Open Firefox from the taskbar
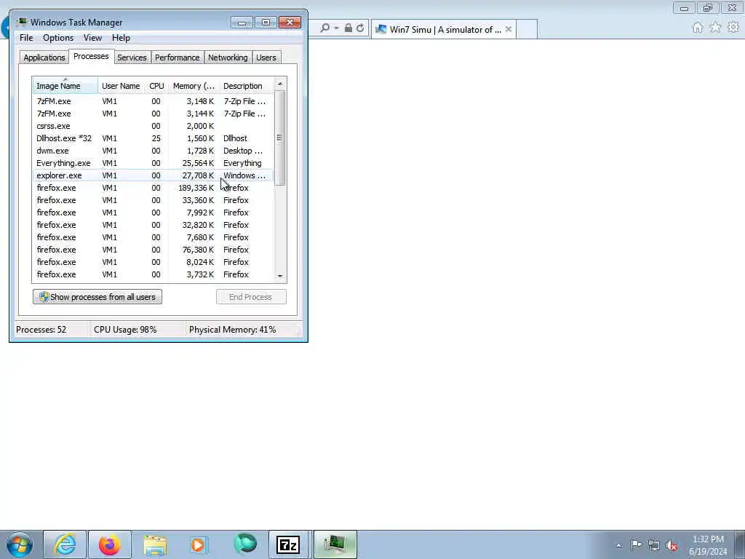 [110, 544]
